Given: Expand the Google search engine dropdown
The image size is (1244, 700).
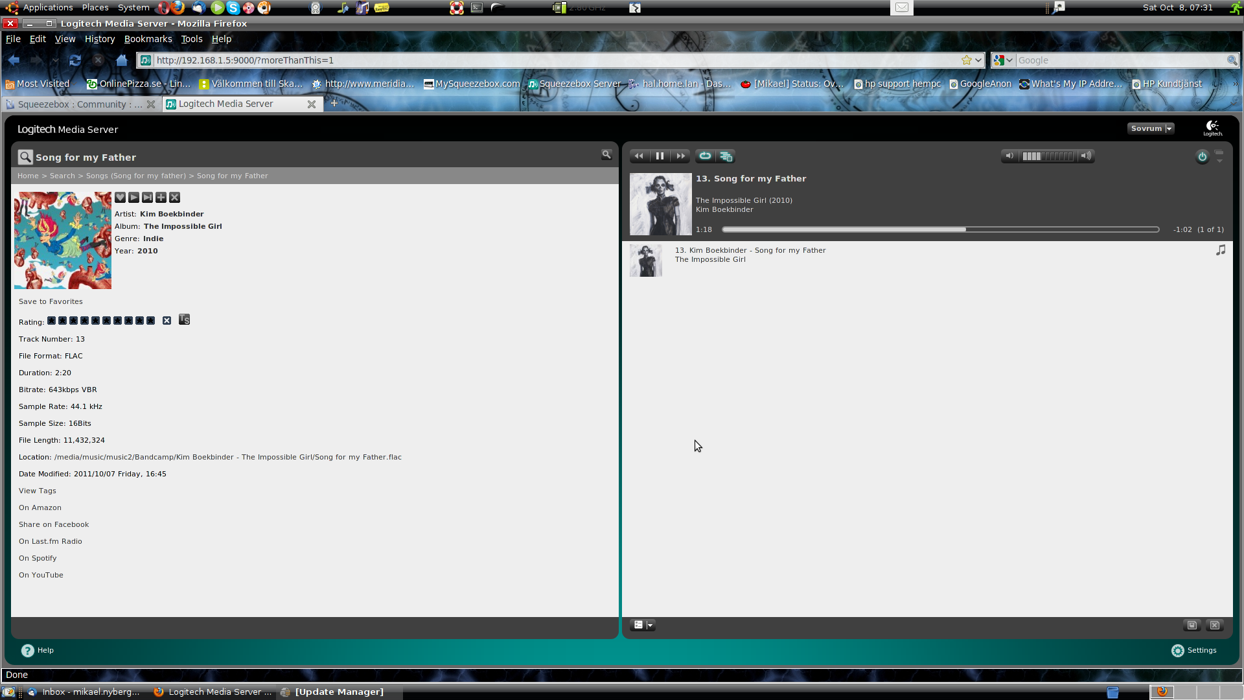Looking at the screenshot, I should pyautogui.click(x=1003, y=60).
